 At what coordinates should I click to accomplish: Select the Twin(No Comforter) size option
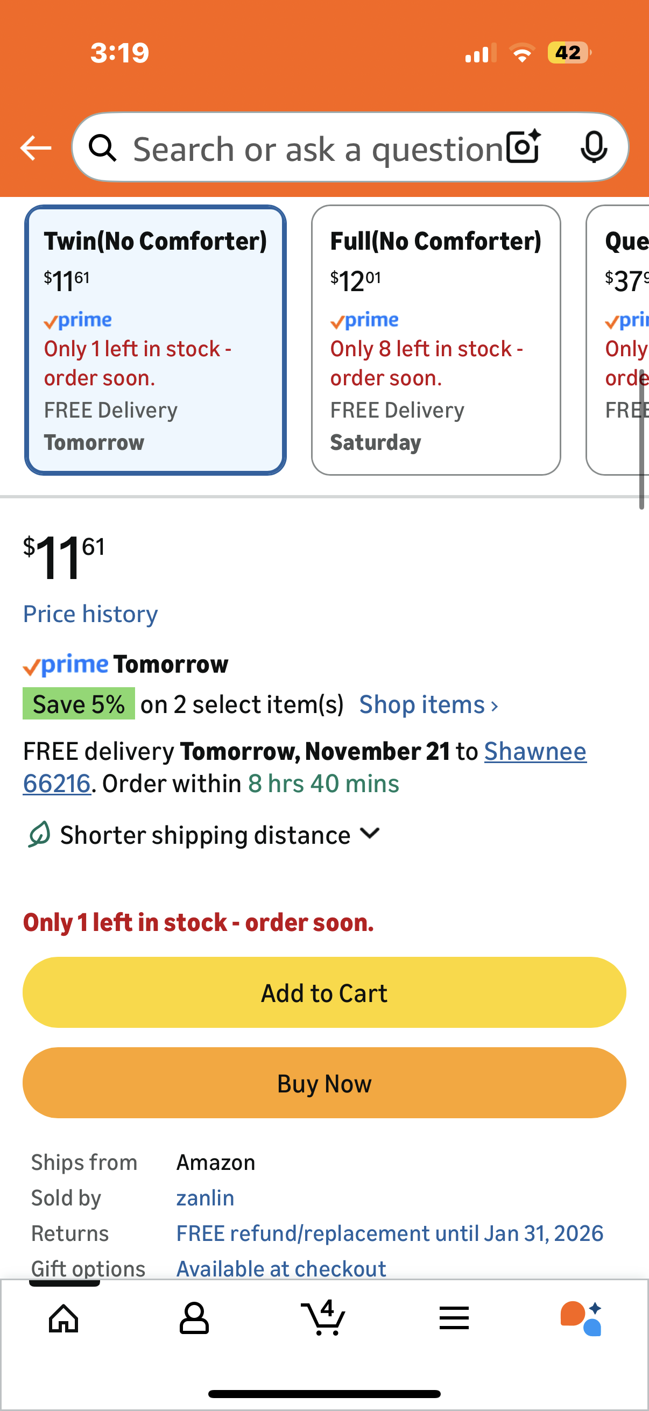[156, 340]
